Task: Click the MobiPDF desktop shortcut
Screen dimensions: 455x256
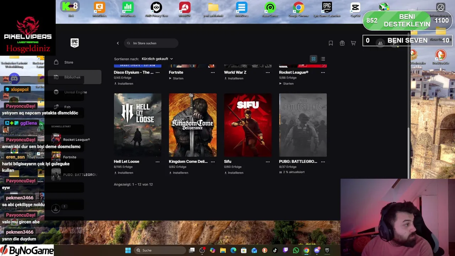Action: coord(184,10)
